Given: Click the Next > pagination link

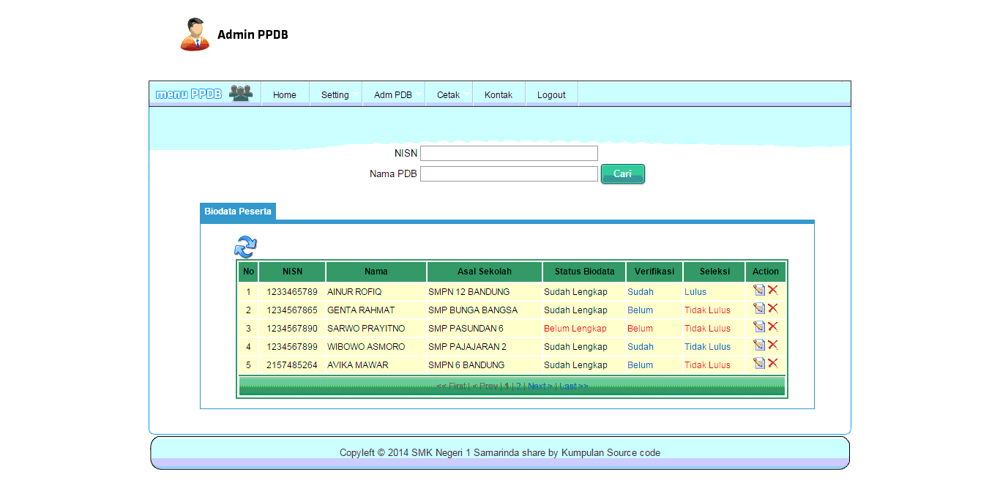Looking at the screenshot, I should tap(540, 386).
